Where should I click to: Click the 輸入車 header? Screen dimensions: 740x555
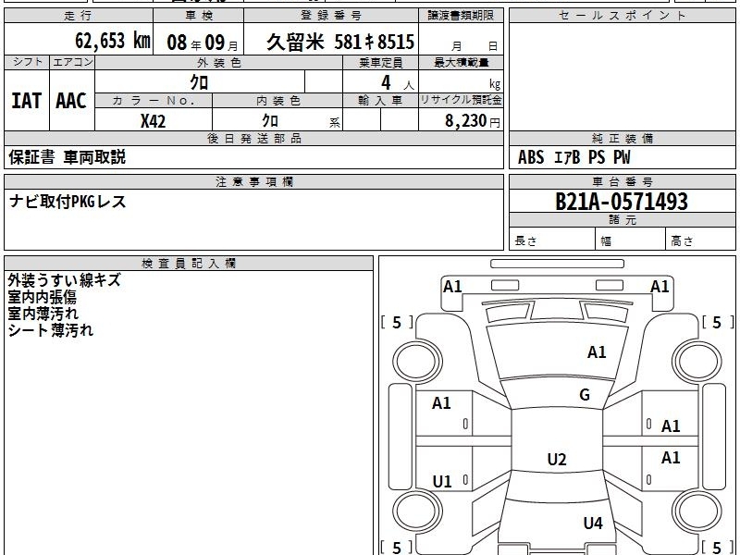(x=380, y=101)
